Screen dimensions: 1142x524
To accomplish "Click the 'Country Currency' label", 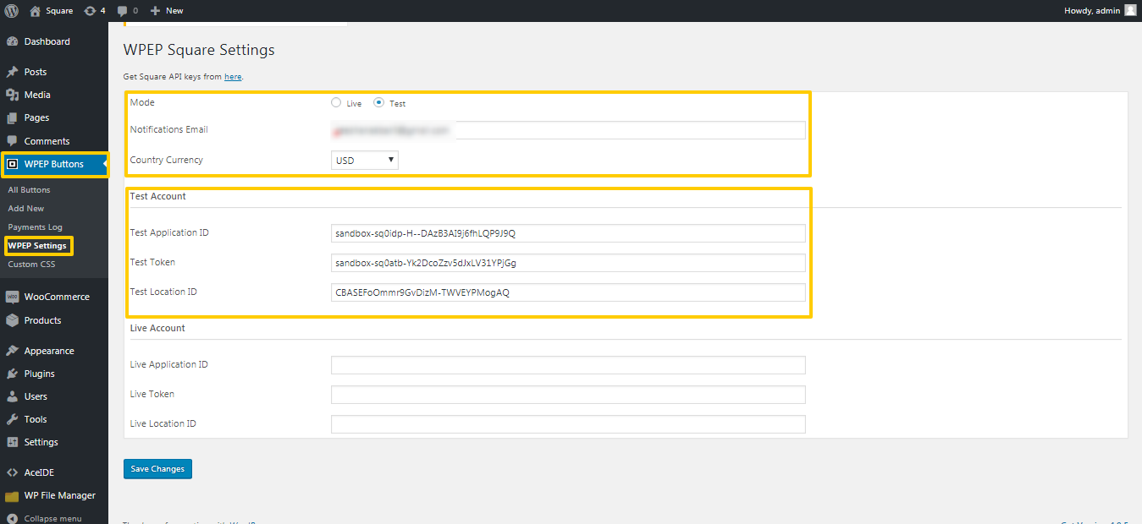I will [167, 160].
